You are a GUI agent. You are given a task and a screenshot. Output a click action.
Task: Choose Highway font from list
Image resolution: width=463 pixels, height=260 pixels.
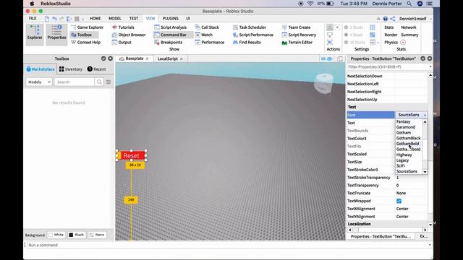[x=404, y=155]
